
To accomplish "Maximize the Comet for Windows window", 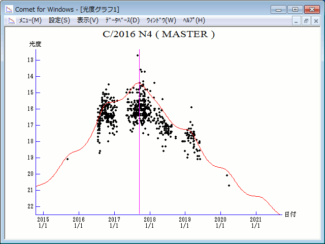I will pos(295,9).
